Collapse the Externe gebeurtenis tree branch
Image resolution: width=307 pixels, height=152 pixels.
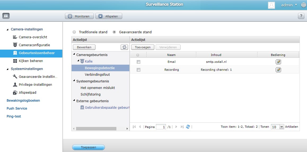click(74, 101)
